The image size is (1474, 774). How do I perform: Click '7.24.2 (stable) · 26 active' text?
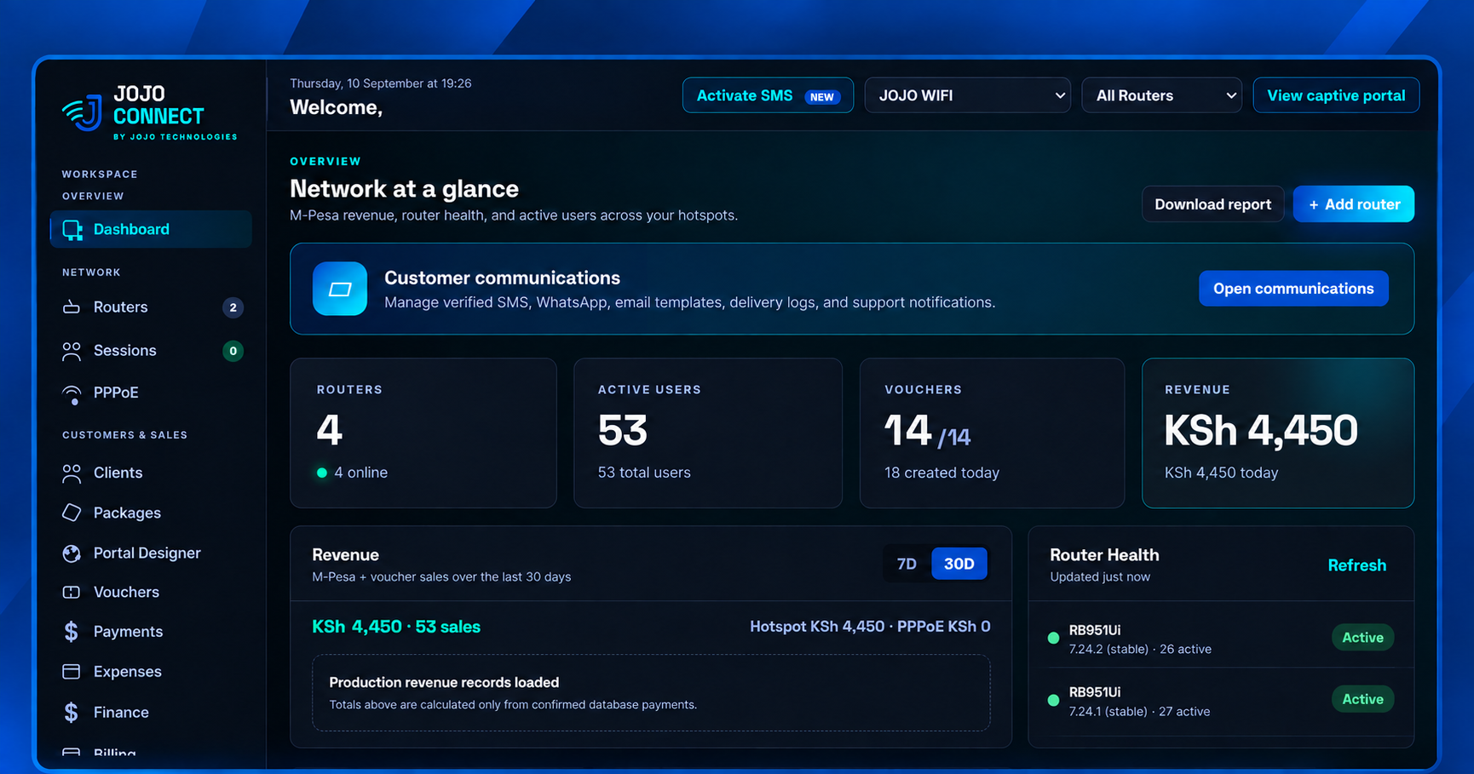pos(1140,650)
